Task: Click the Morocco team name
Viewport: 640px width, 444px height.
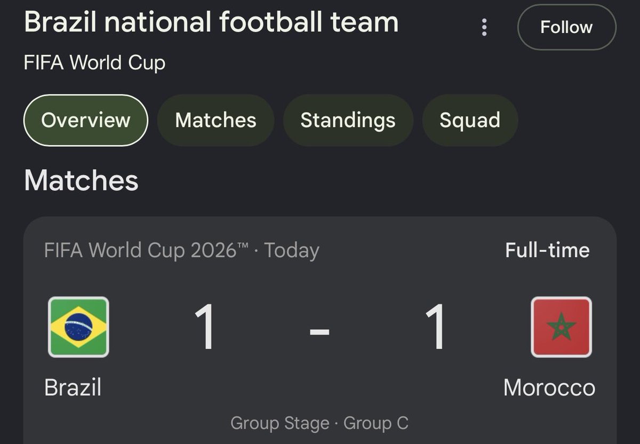Action: (x=549, y=387)
